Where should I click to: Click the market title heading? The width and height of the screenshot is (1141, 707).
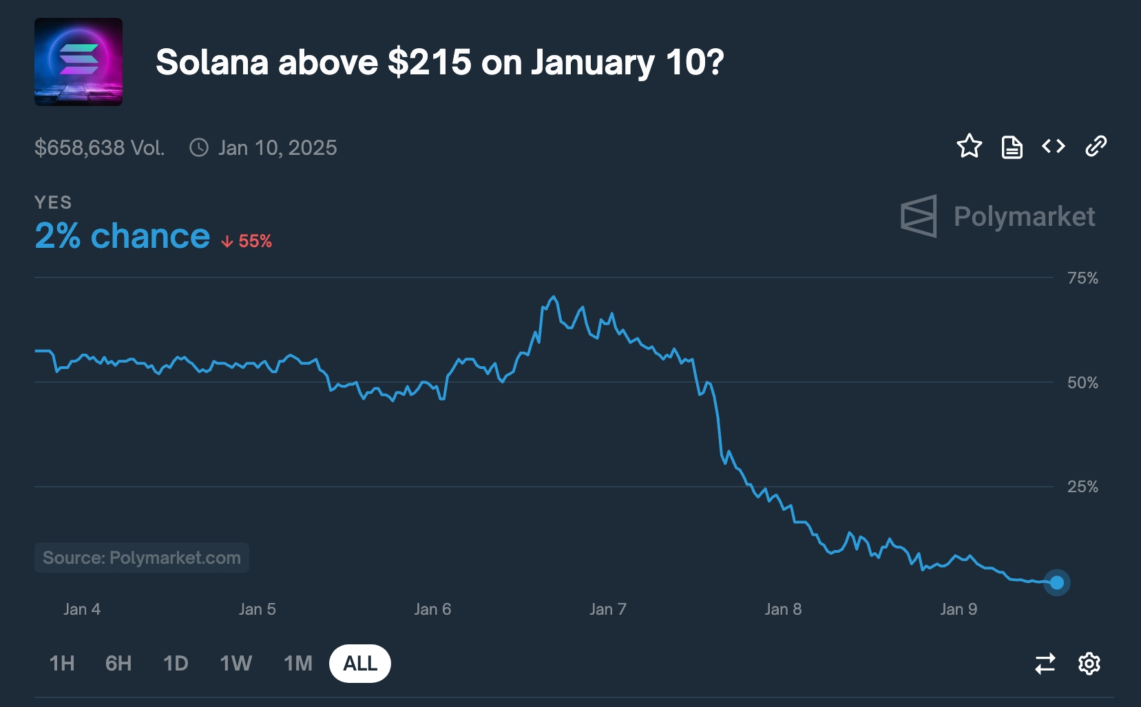440,63
